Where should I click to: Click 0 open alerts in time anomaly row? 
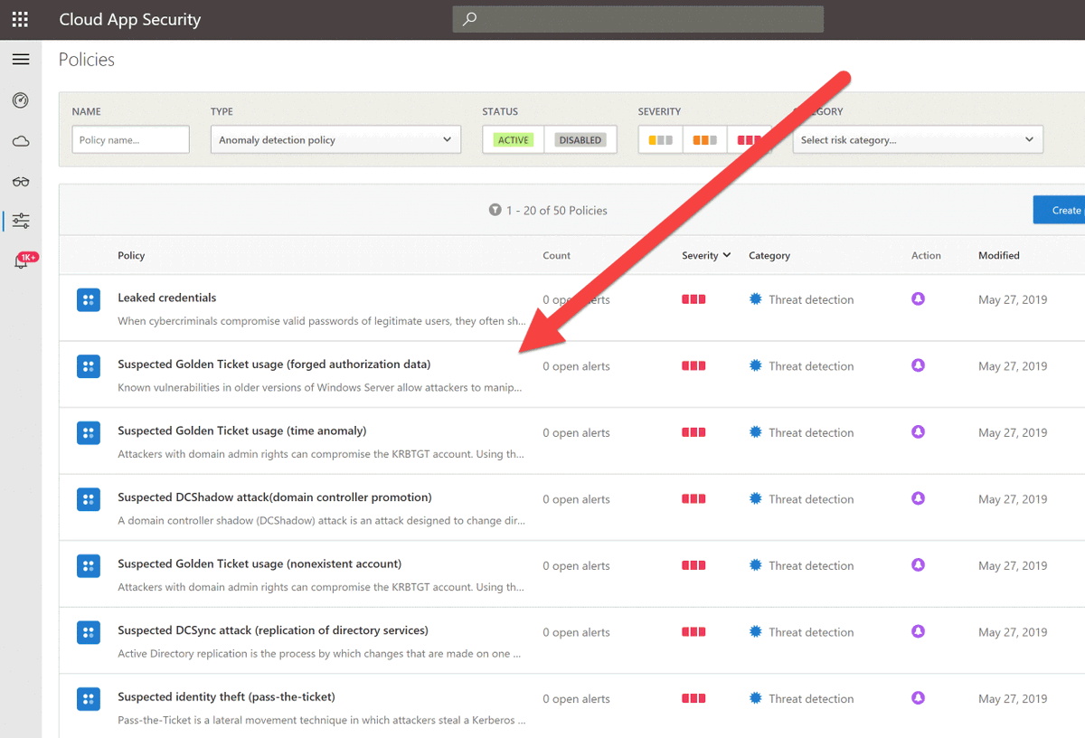pos(576,432)
